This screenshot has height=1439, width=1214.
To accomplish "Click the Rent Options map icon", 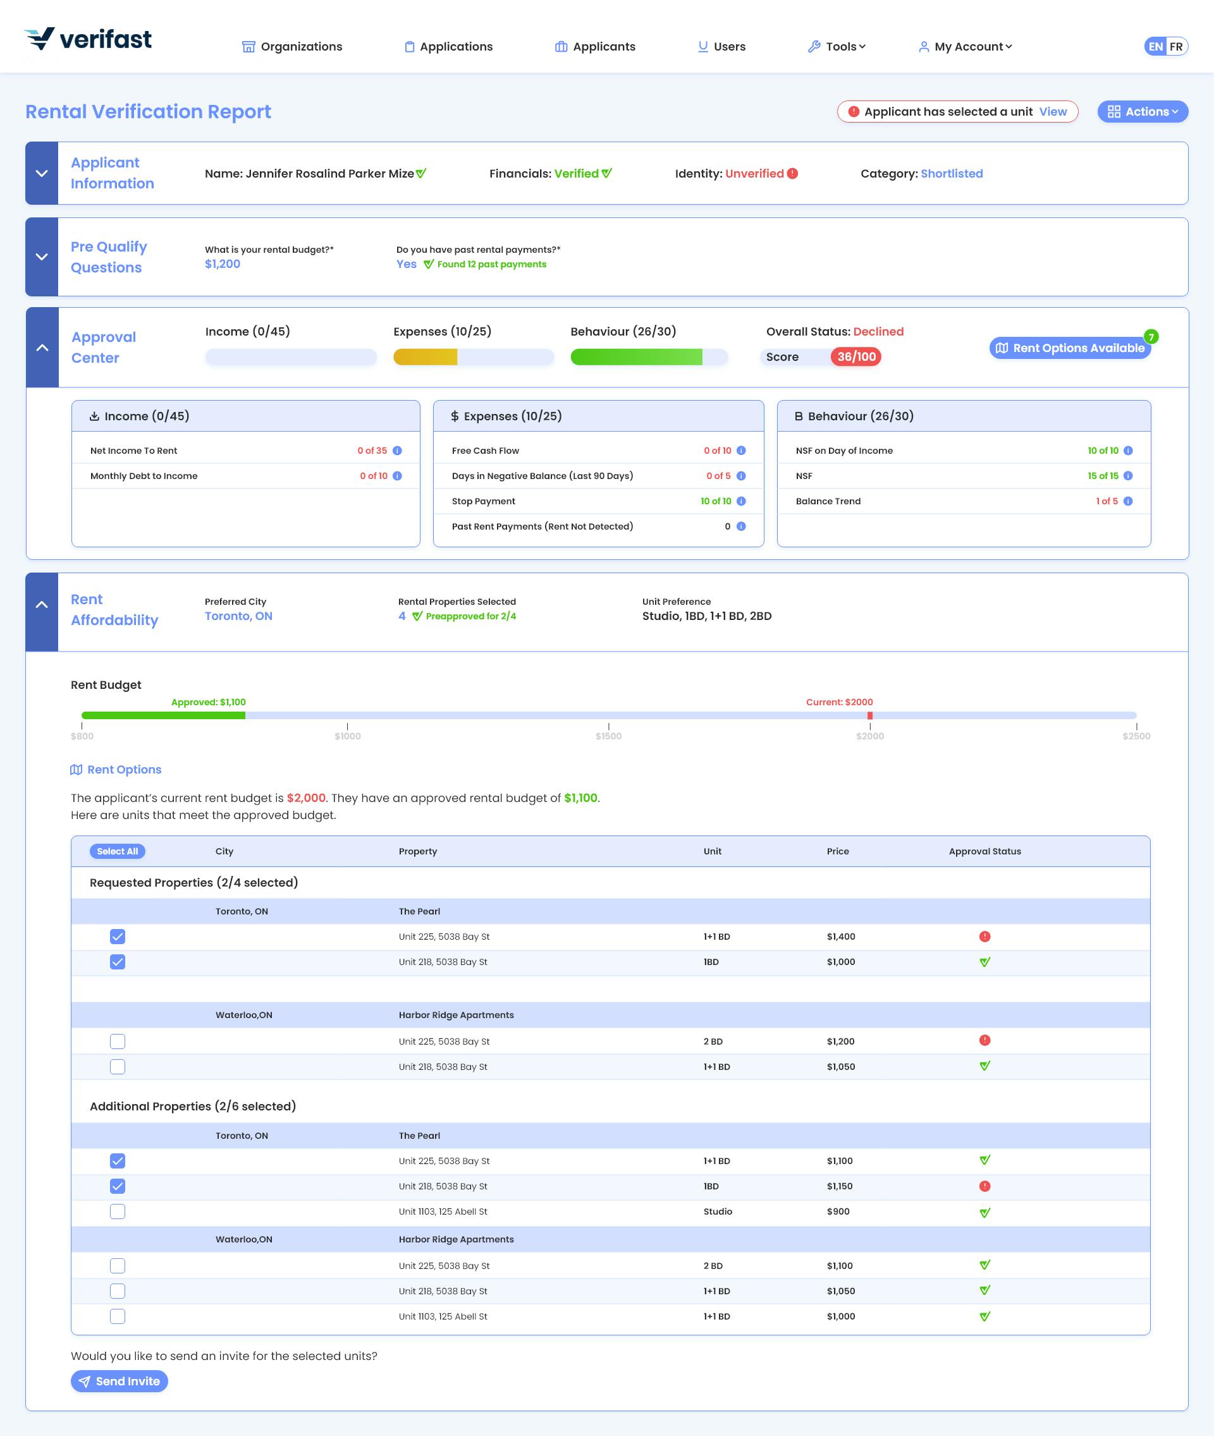I will pyautogui.click(x=77, y=770).
